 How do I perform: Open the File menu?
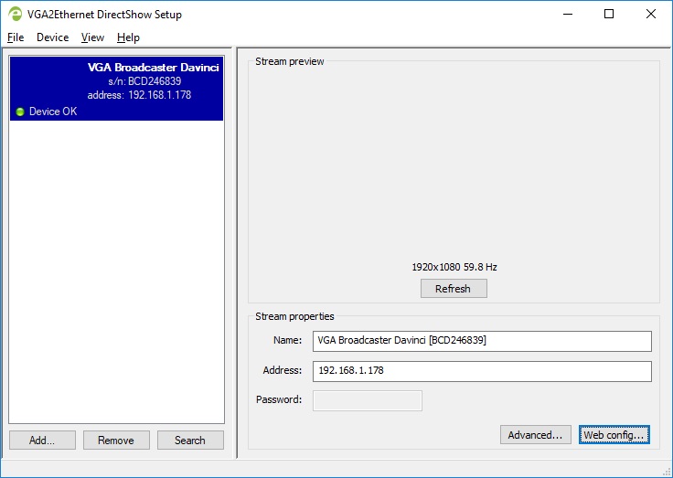pyautogui.click(x=16, y=37)
